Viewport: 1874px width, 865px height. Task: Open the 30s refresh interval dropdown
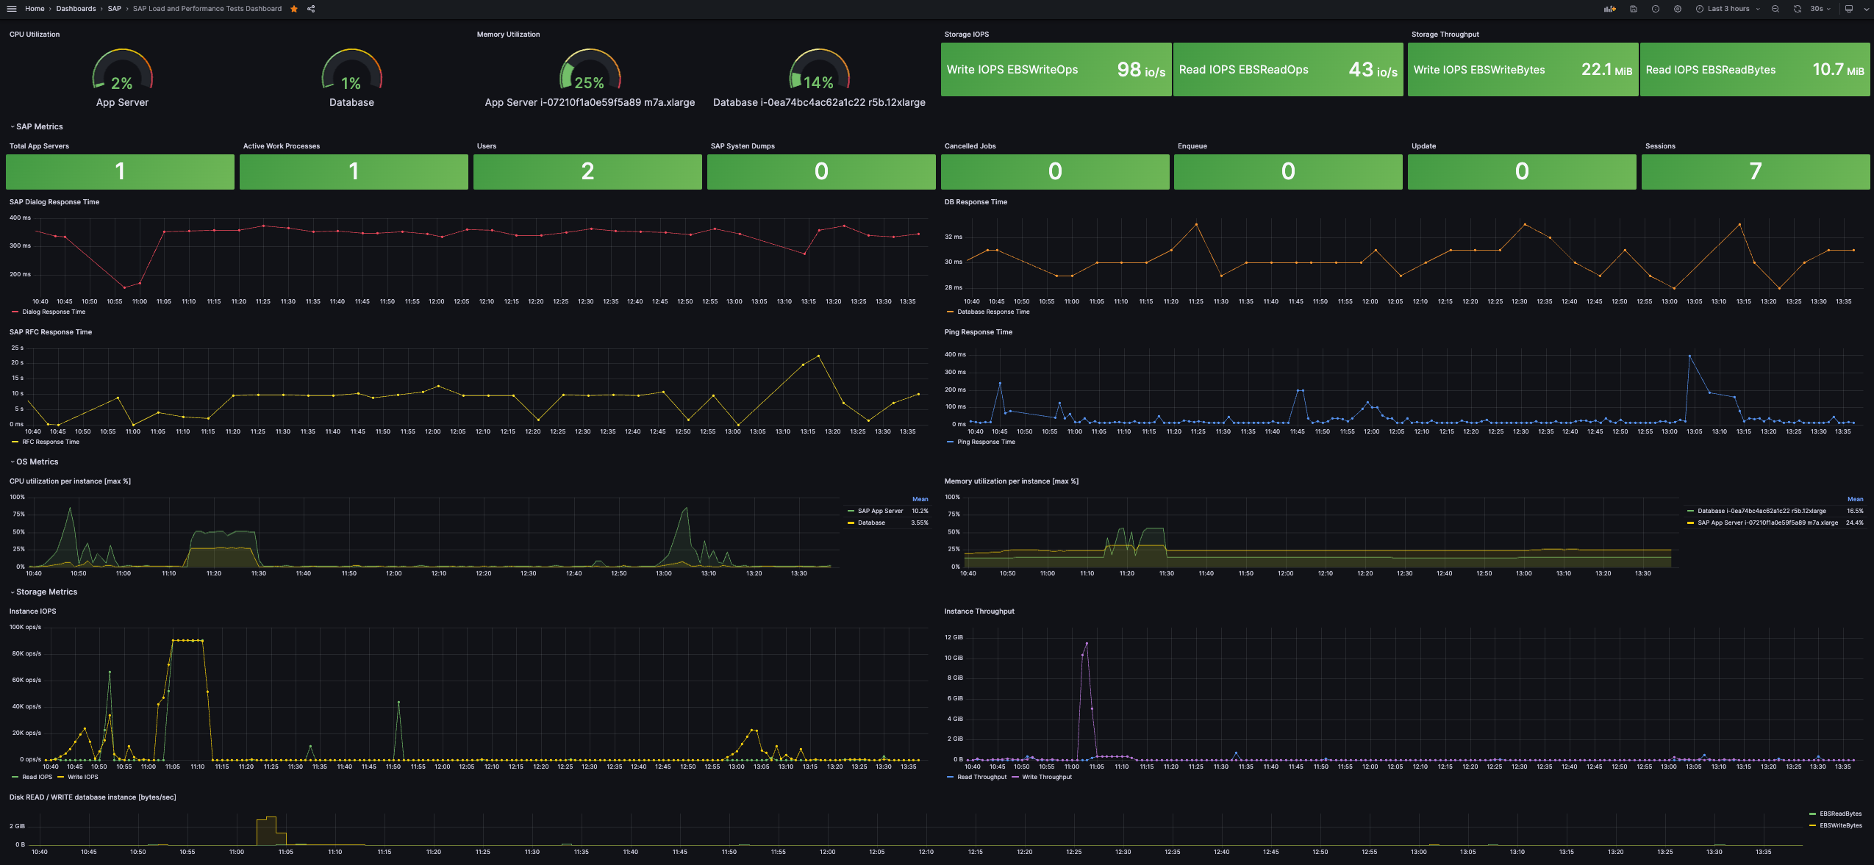coord(1820,9)
